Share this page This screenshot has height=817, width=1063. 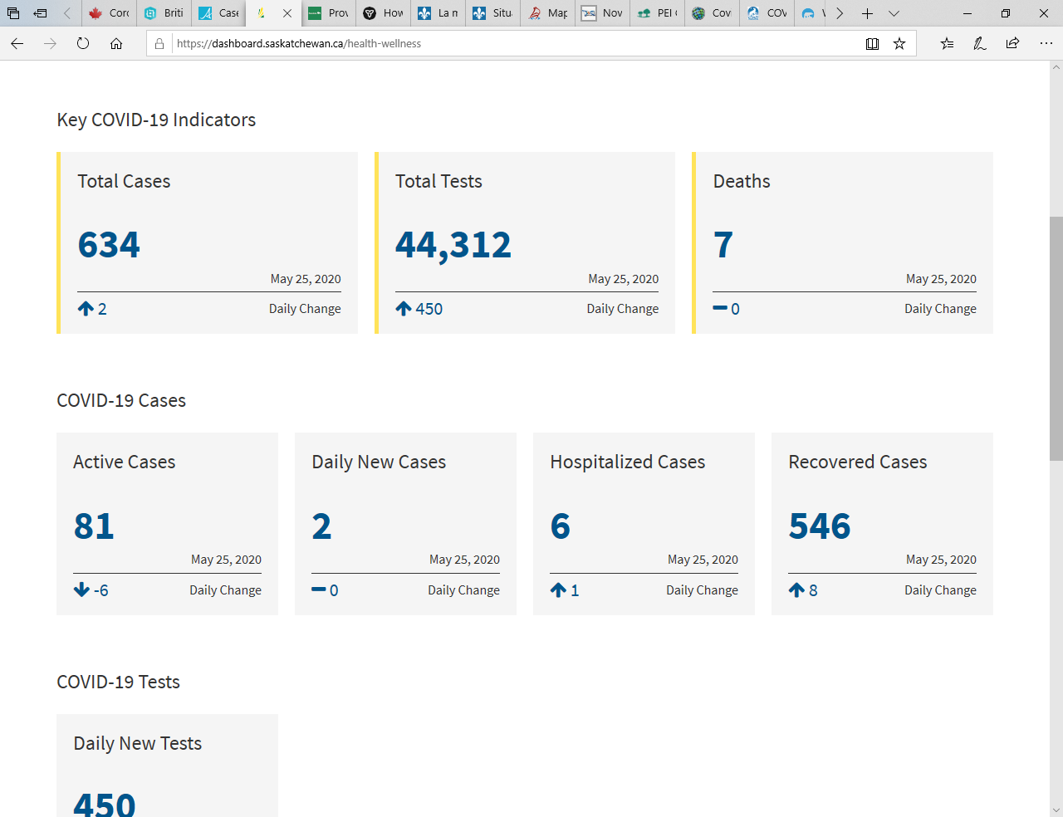[x=1012, y=44]
